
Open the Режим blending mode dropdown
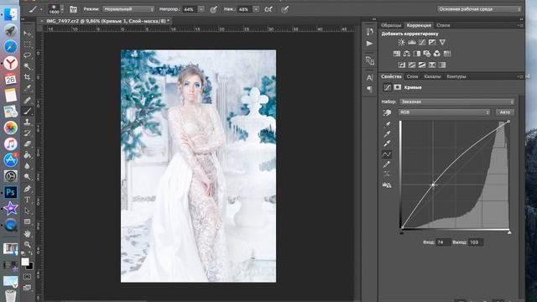tap(128, 9)
